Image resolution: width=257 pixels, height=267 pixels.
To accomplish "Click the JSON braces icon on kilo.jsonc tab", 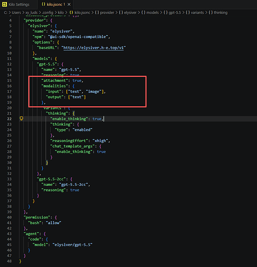I will 43,4.
